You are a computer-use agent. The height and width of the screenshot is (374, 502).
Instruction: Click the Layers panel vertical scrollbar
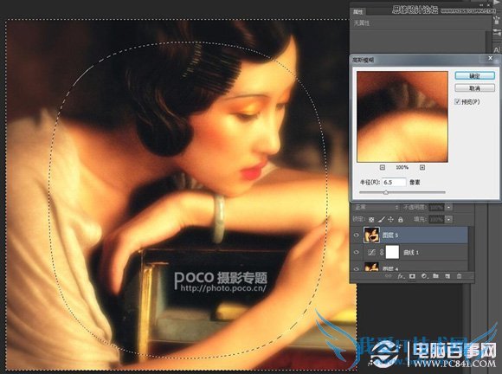[x=471, y=249]
